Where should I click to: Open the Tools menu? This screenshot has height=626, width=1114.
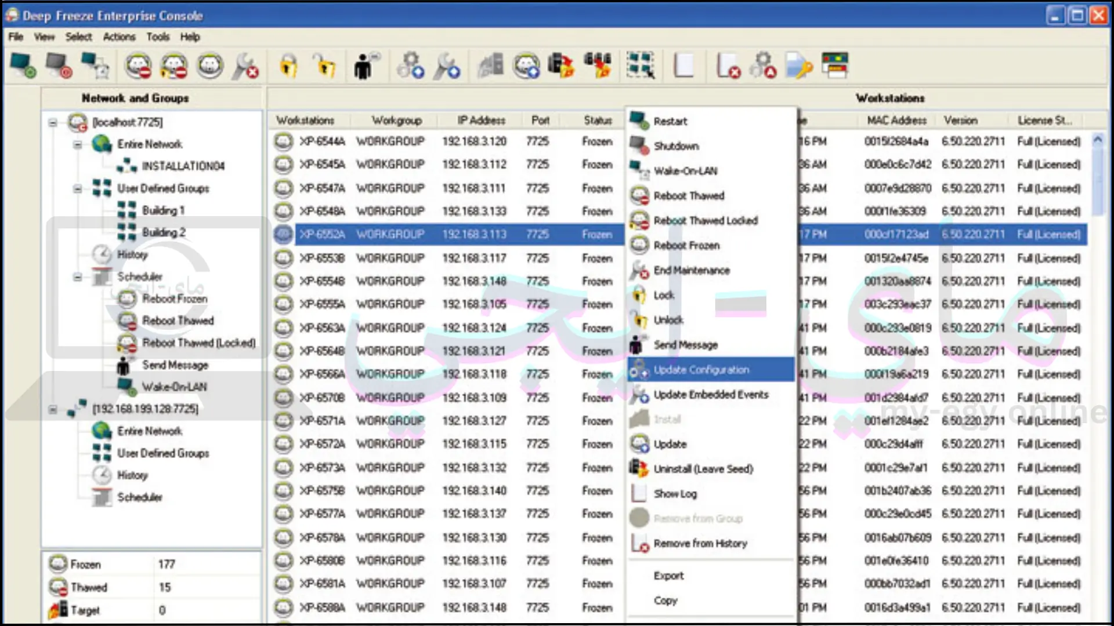point(158,37)
